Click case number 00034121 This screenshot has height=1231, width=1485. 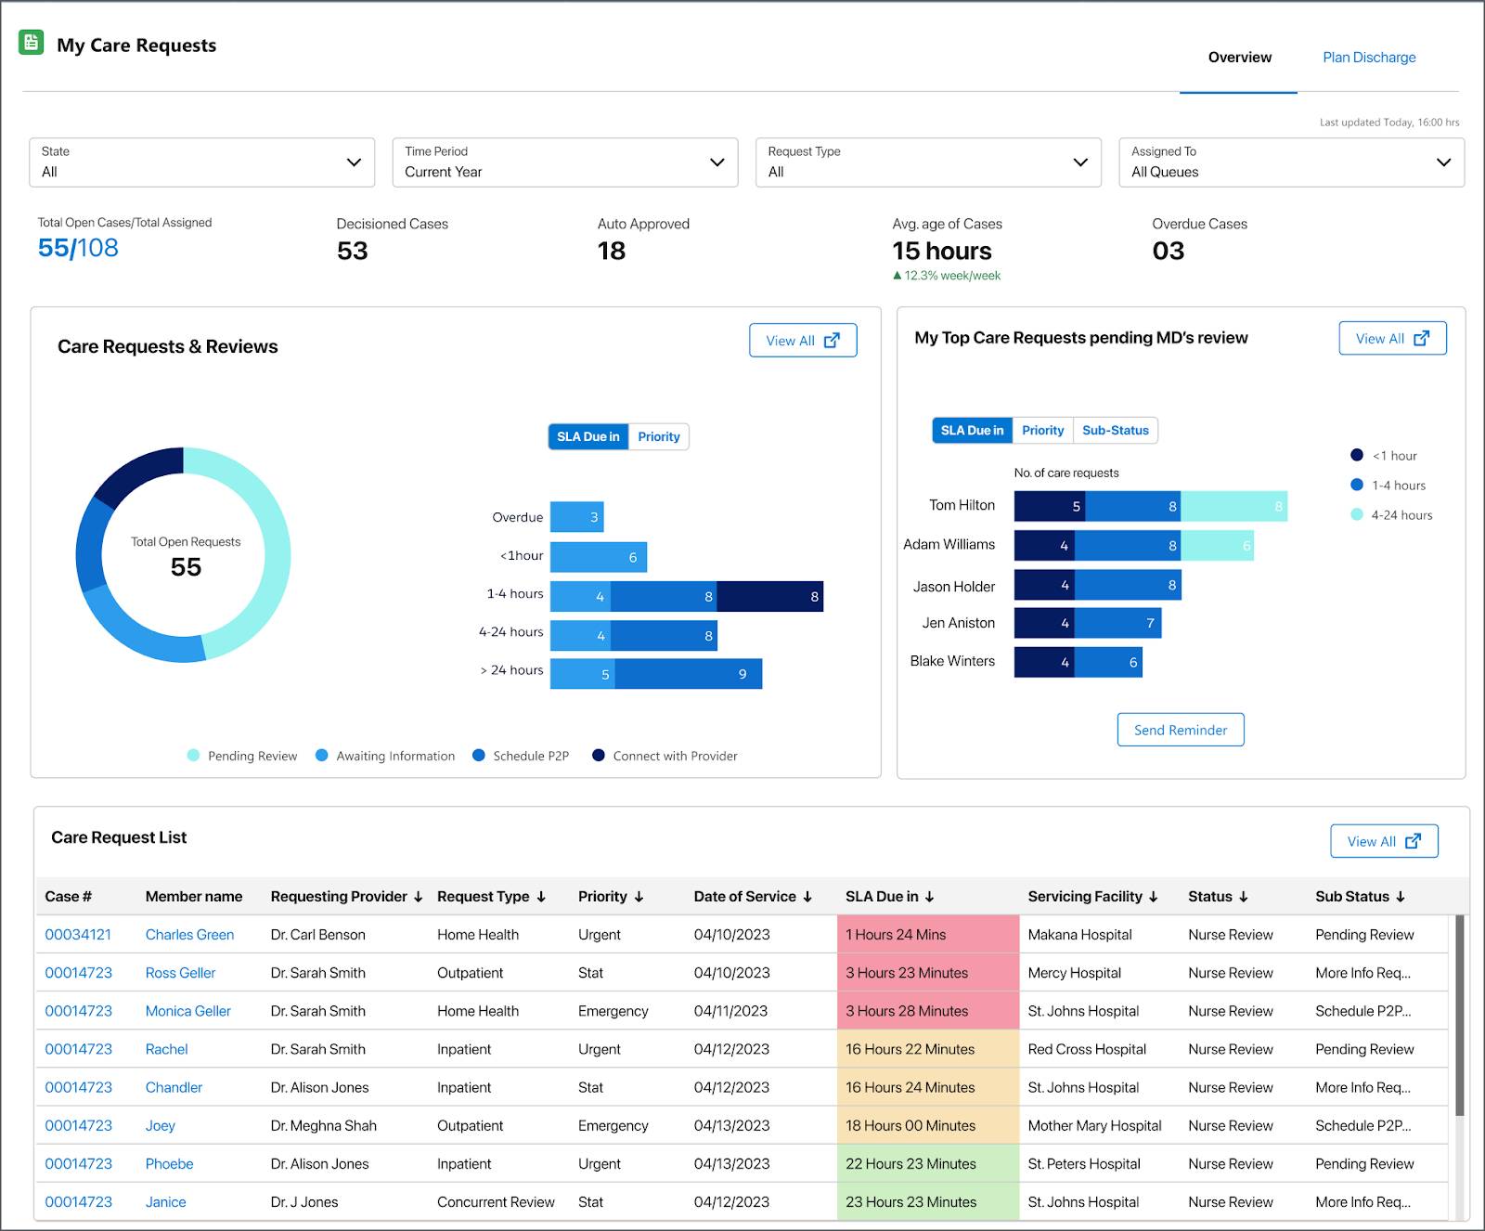(x=79, y=934)
